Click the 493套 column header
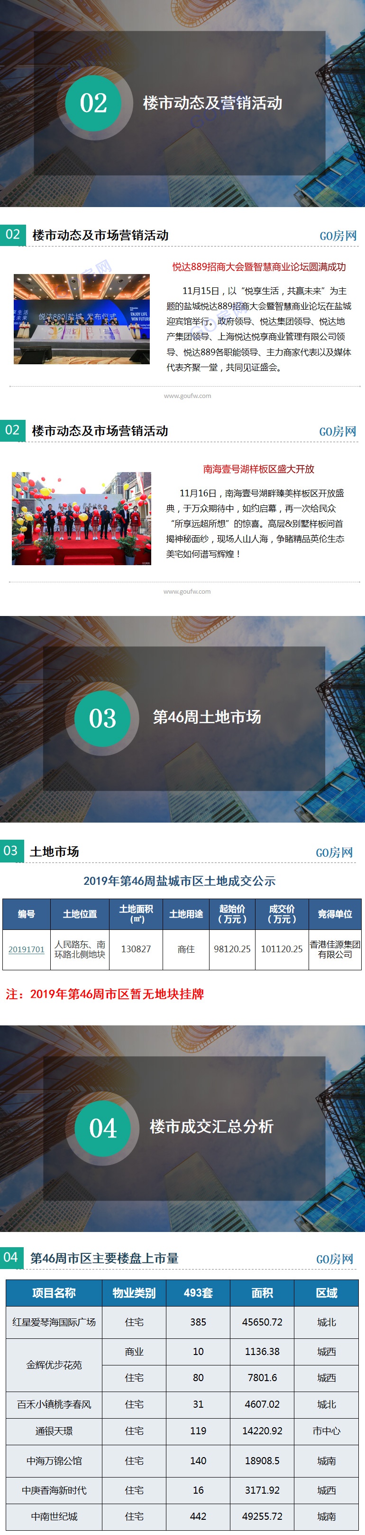Screen dimensions: 365x1535 pos(198,1292)
